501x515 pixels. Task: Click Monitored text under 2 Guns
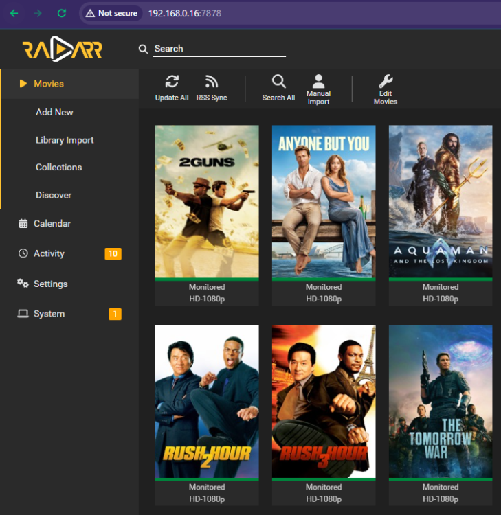tap(207, 287)
